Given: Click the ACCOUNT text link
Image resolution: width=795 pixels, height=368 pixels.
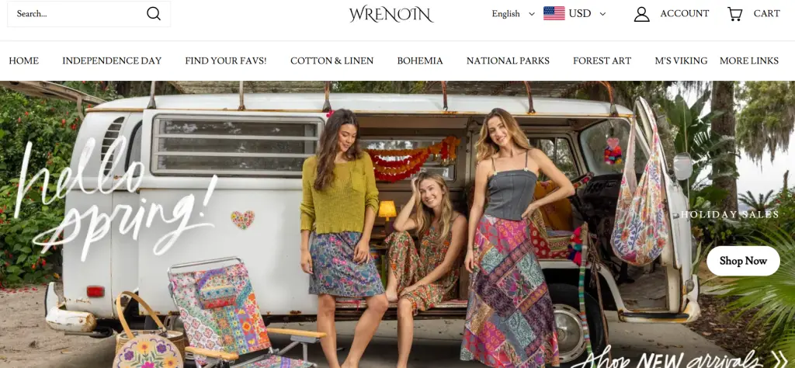Looking at the screenshot, I should pos(685,14).
